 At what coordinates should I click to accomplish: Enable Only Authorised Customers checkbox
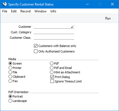[36, 51]
